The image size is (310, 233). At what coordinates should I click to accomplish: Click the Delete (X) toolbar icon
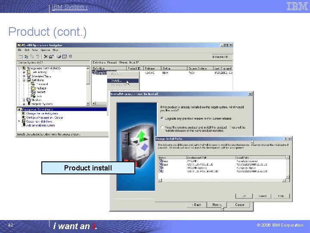[46, 57]
